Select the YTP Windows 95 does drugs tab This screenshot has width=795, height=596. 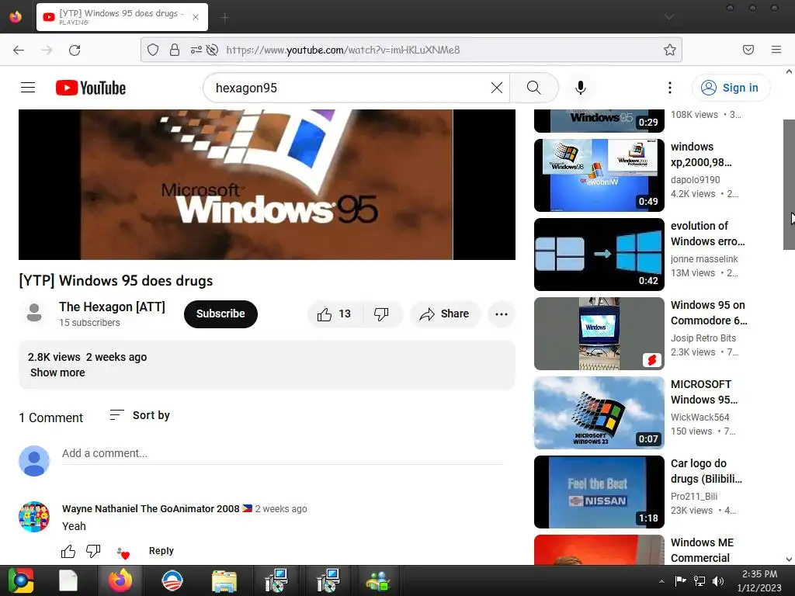click(x=122, y=17)
